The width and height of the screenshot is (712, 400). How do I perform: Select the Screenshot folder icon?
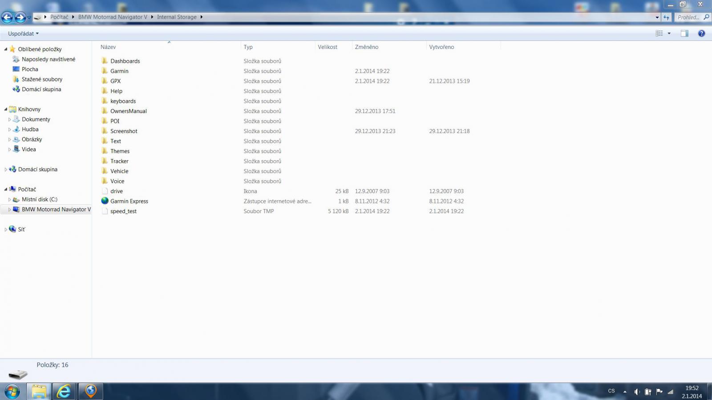pyautogui.click(x=105, y=131)
